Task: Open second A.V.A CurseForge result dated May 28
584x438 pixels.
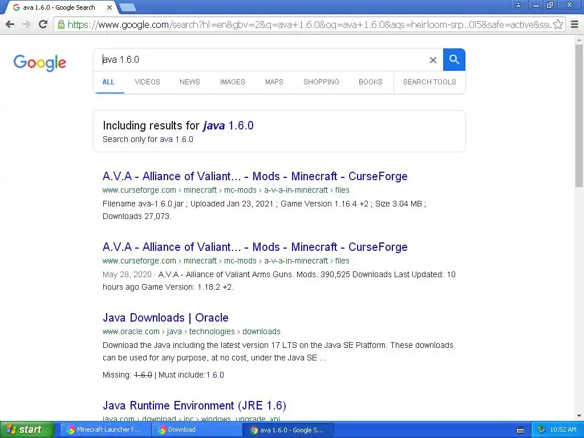Action: tap(255, 247)
